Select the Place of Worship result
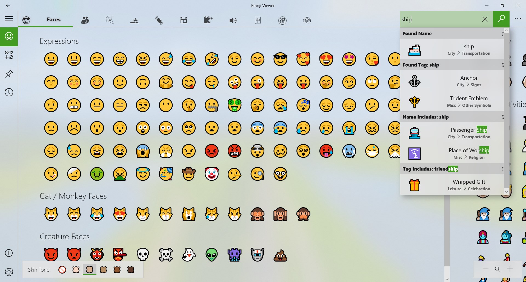 (x=452, y=153)
